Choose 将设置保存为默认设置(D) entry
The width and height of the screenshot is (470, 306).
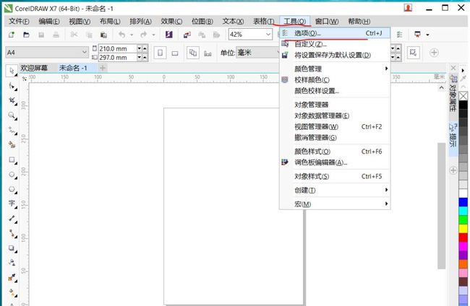tap(335, 55)
